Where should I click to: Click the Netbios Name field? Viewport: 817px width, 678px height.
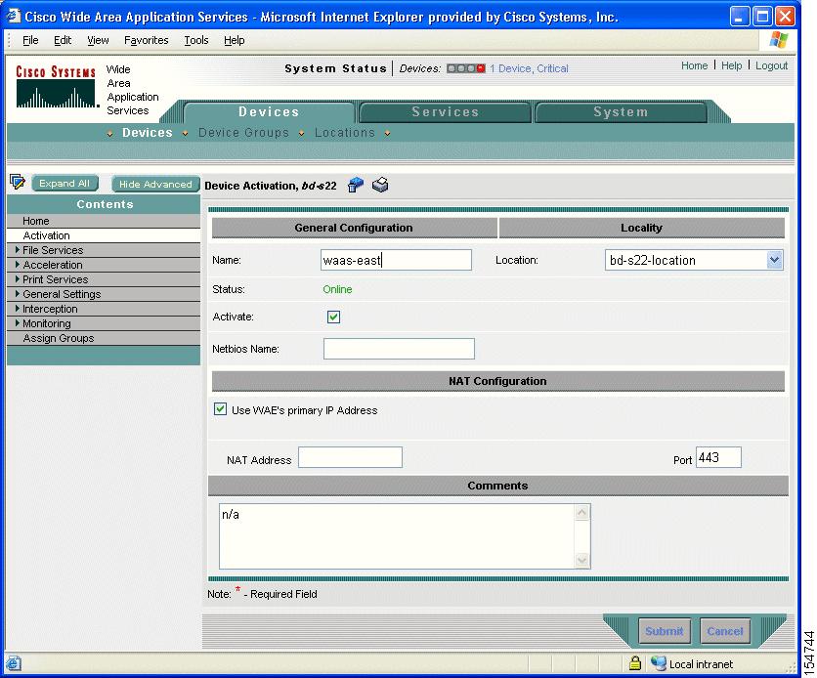[x=399, y=349]
